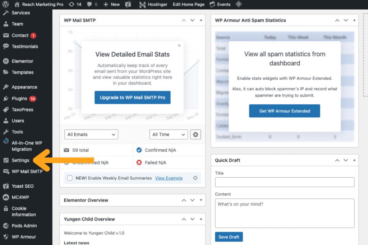Click the WP Mail SMTP sidebar icon
Screen dimensions: 368x245
tap(6, 171)
